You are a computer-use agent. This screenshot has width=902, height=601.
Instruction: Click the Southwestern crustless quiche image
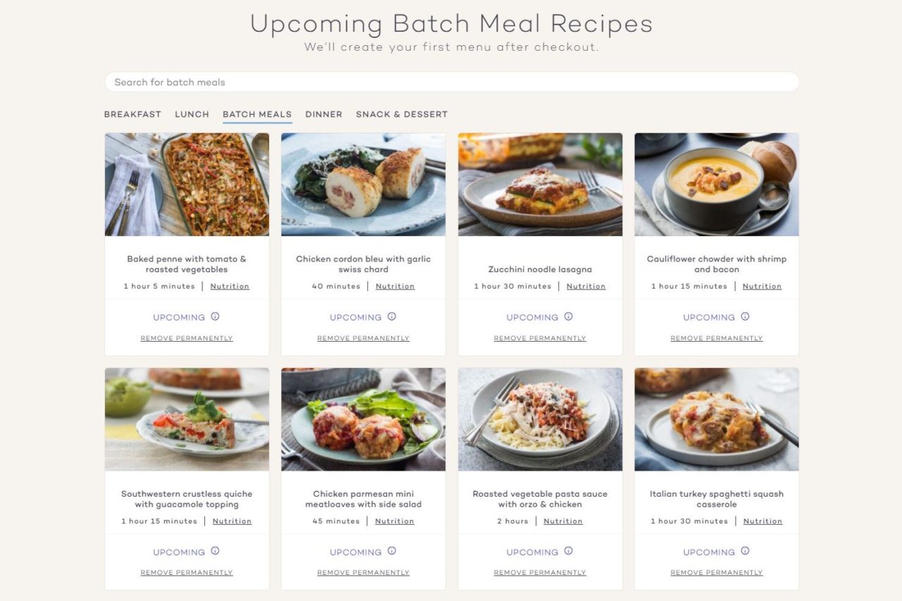click(186, 419)
